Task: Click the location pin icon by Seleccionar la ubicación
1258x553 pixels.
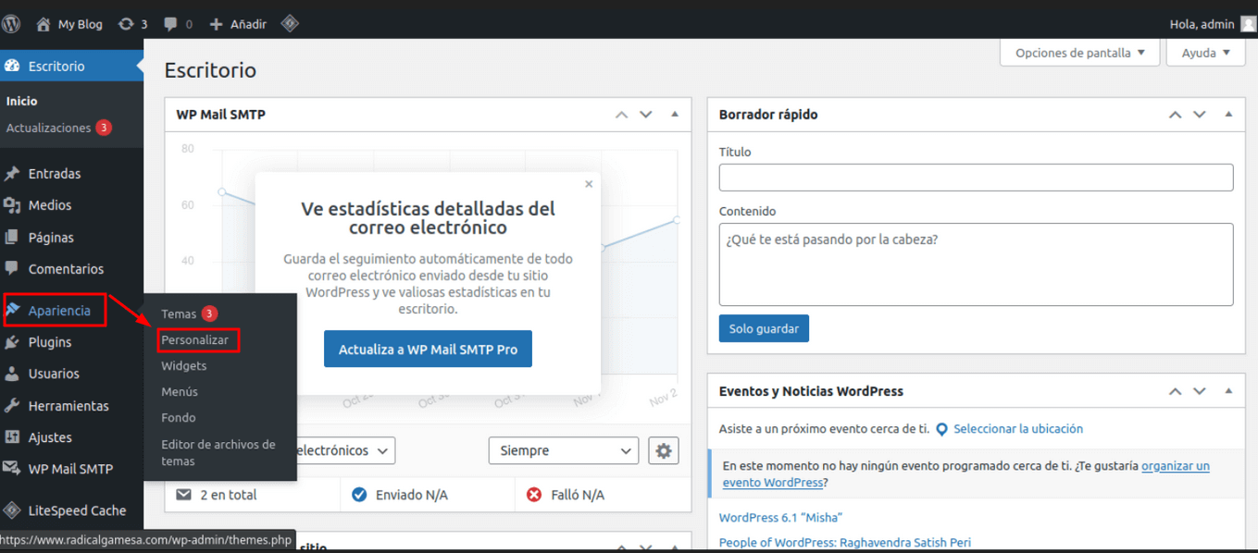Action: pyautogui.click(x=941, y=429)
